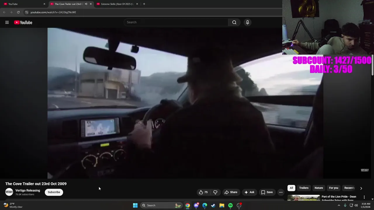This screenshot has width=374, height=210.
Task: Open OBS Studio from the taskbar
Action: pyautogui.click(x=239, y=205)
